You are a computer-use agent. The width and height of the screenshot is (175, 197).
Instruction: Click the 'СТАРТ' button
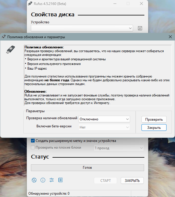(x=105, y=181)
